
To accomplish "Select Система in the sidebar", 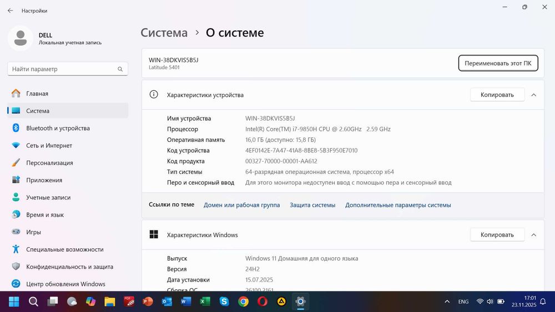I will pyautogui.click(x=68, y=111).
